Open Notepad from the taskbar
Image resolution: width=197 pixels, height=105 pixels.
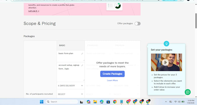(x=121, y=102)
